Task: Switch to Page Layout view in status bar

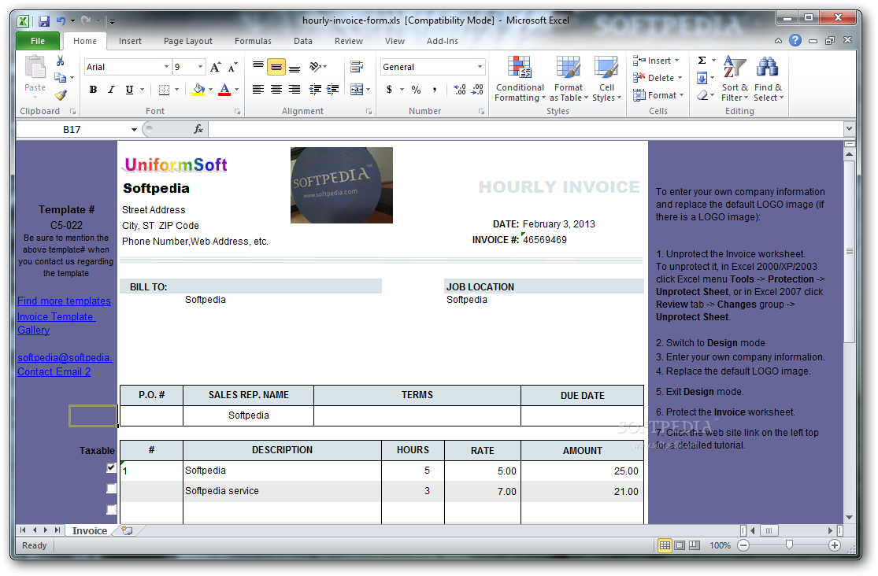Action: click(x=680, y=545)
